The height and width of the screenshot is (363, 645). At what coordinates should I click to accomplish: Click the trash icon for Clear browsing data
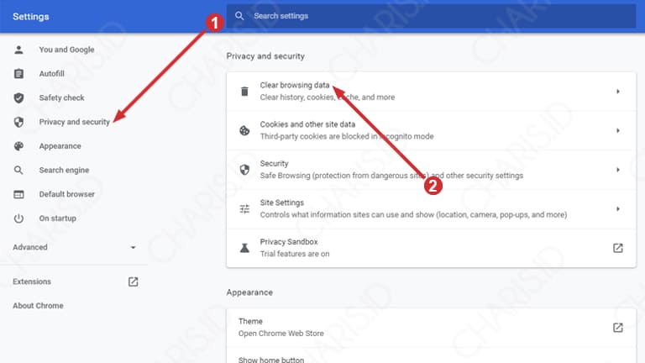[244, 92]
